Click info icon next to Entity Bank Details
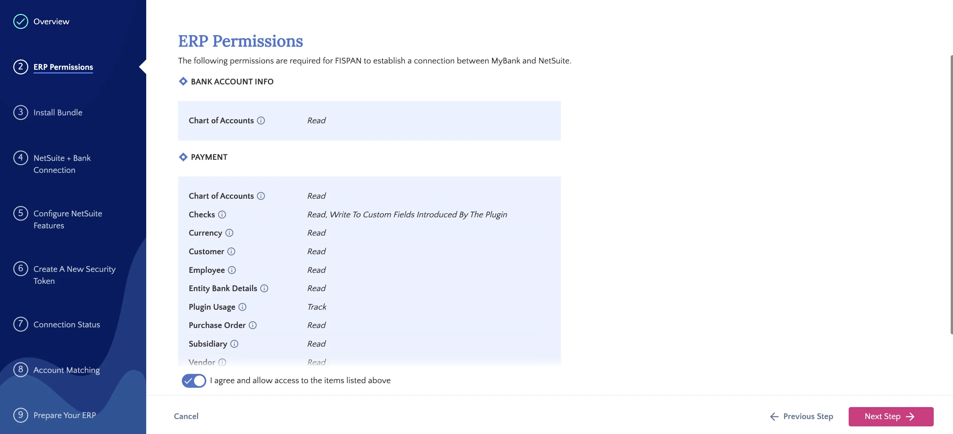 coord(264,288)
